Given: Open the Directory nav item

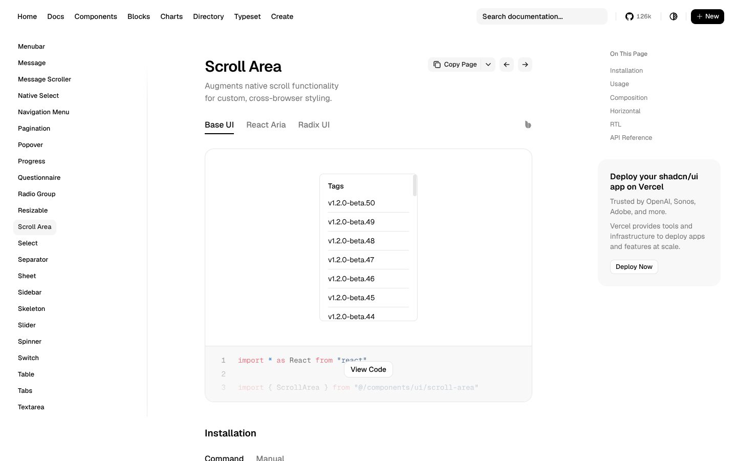Looking at the screenshot, I should point(208,16).
